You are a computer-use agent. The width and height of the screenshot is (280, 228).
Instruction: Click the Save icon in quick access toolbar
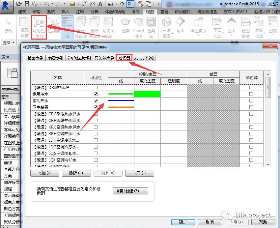pyautogui.click(x=27, y=4)
